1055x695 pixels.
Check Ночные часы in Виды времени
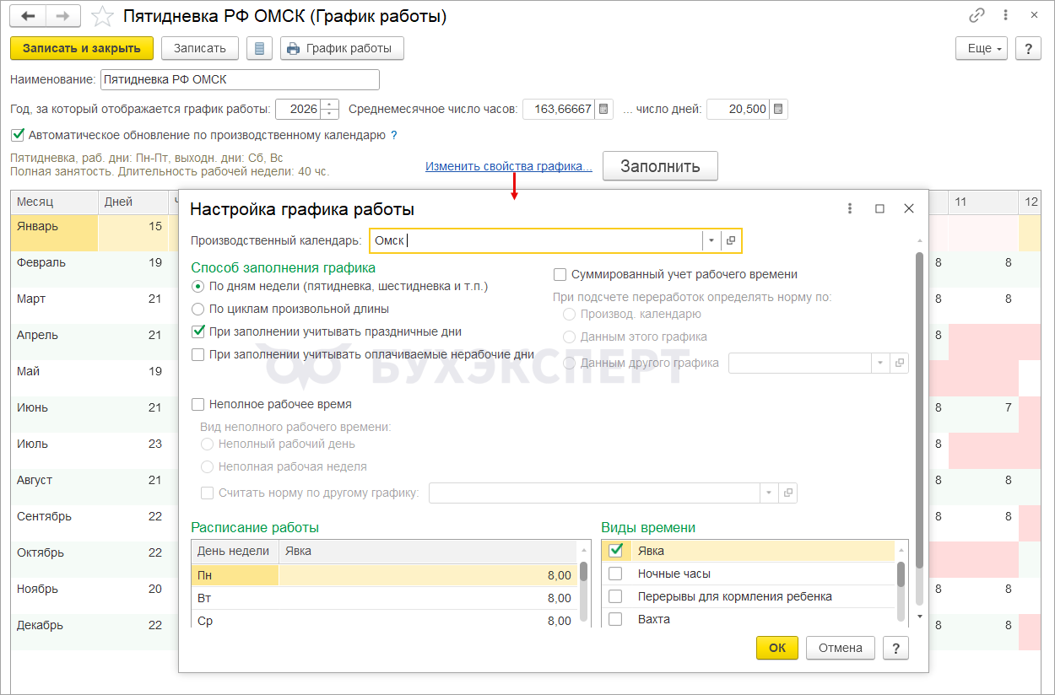[615, 574]
